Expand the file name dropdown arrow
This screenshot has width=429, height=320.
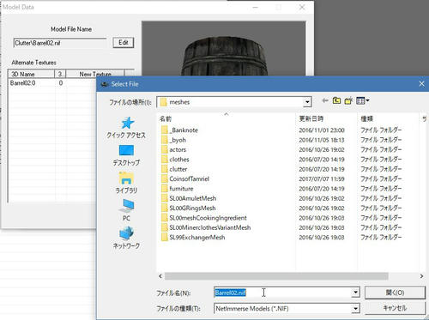[x=355, y=293]
